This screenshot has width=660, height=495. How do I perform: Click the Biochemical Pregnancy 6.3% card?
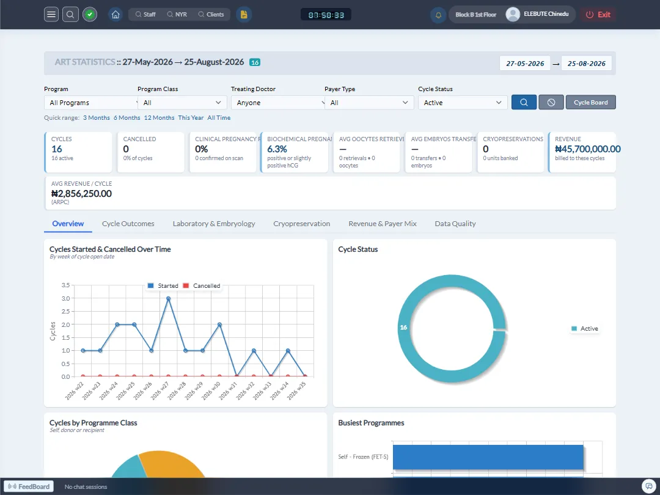[294, 152]
